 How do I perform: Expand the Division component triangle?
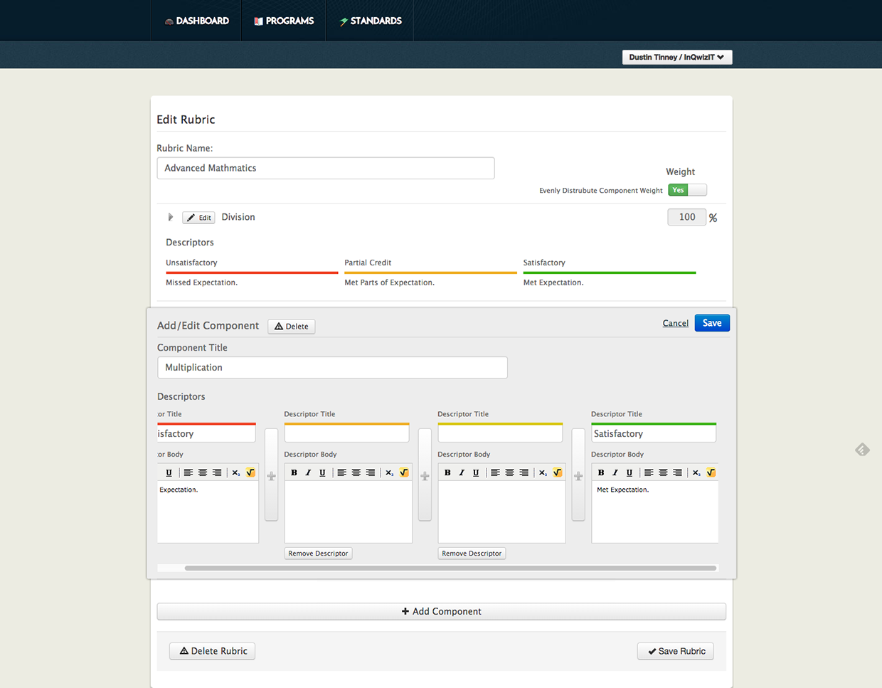click(170, 217)
